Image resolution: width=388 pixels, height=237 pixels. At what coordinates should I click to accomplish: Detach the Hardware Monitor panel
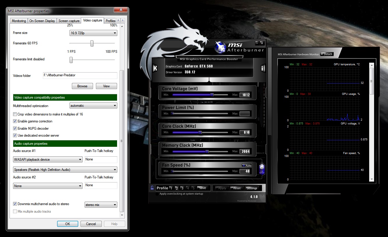click(x=327, y=54)
